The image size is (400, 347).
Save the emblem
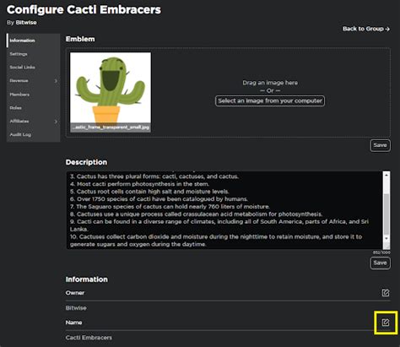[x=380, y=145]
